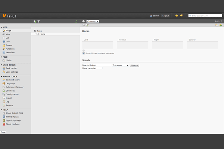This screenshot has height=149, width=224.
Task: Click the Log module icon
Action: coord(4,102)
